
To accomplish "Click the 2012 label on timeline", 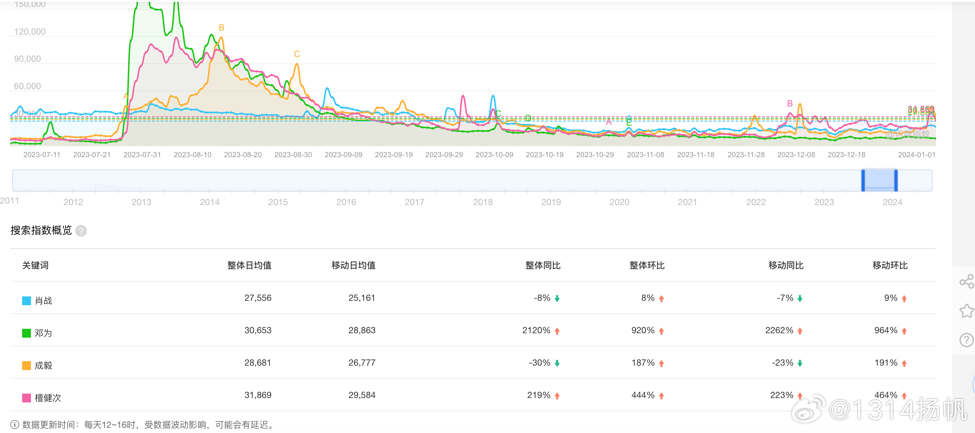I will point(73,202).
